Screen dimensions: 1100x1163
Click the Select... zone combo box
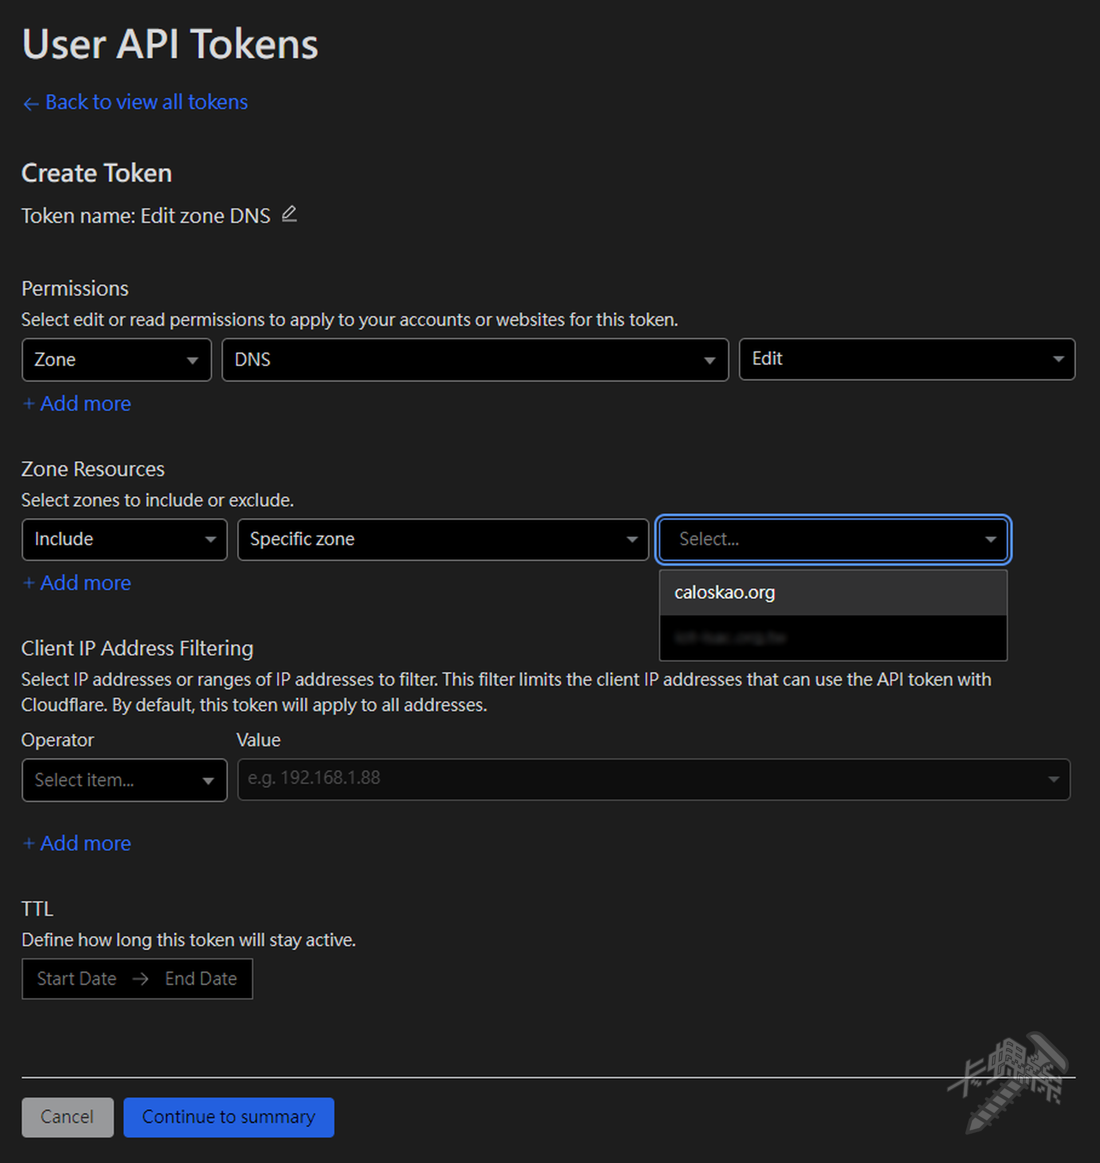832,539
